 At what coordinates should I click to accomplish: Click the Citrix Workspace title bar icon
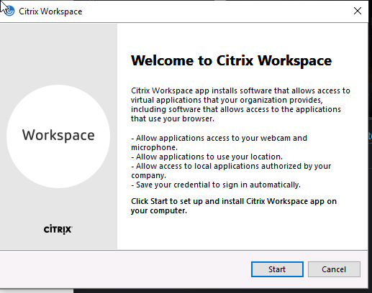tap(9, 11)
